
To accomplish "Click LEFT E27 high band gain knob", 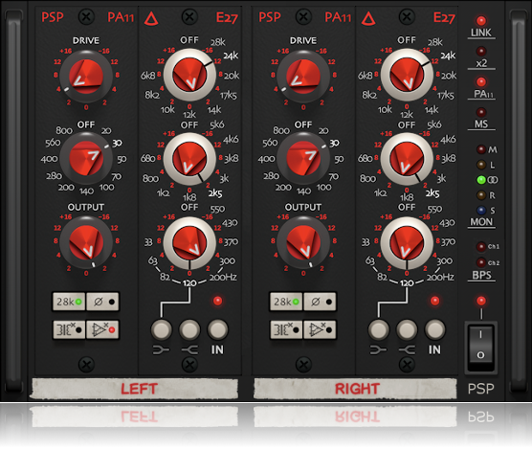I will click(189, 75).
